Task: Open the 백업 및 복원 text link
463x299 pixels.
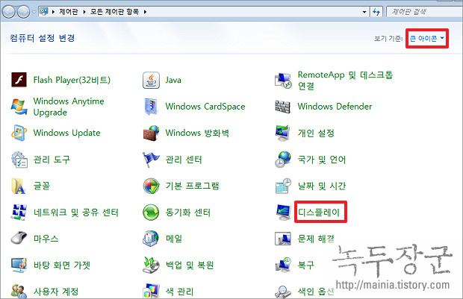Action: 190,265
